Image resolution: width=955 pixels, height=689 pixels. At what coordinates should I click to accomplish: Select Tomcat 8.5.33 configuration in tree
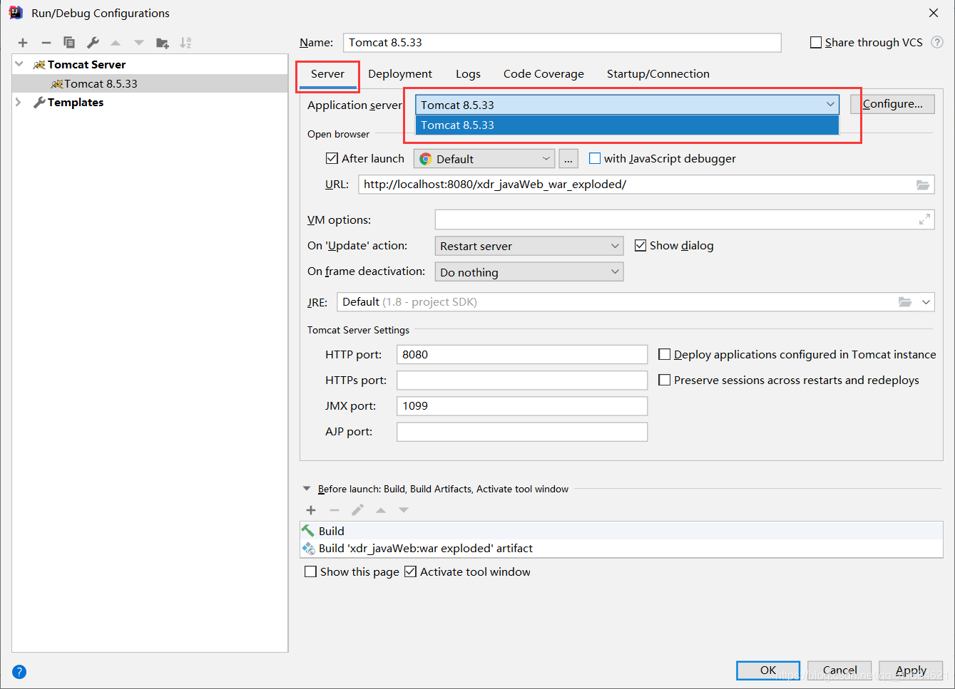pyautogui.click(x=150, y=83)
